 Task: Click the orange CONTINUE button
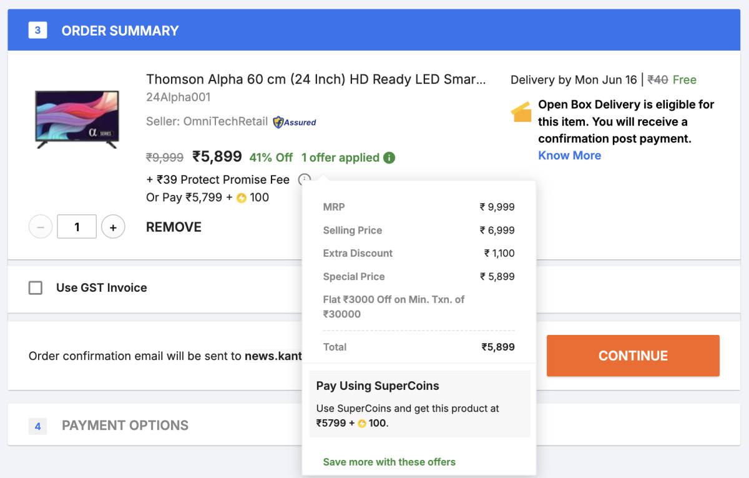(633, 356)
